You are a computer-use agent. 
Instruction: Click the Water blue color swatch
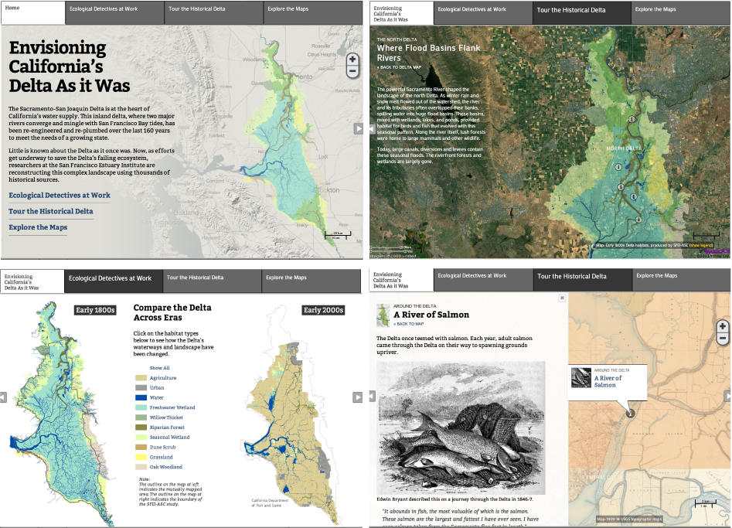coord(141,398)
